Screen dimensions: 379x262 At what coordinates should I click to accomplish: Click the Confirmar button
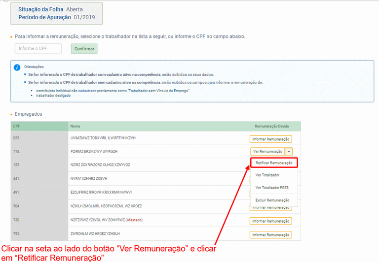click(x=84, y=49)
